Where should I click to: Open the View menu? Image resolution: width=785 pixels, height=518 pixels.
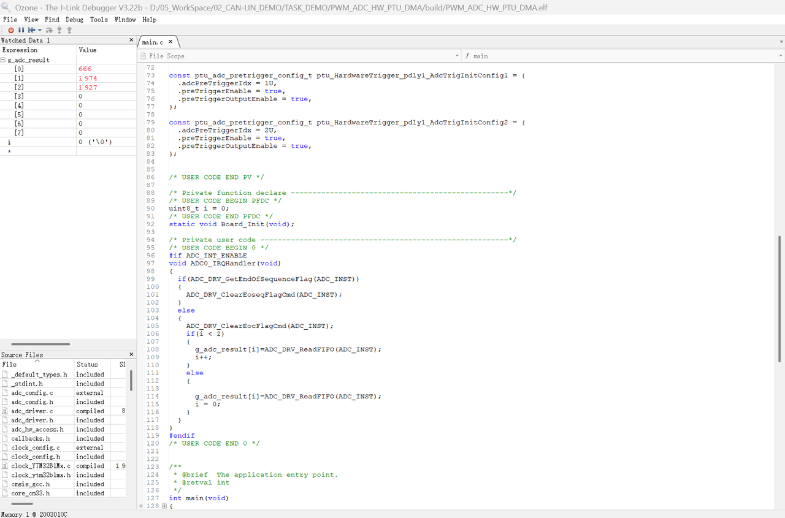[31, 20]
